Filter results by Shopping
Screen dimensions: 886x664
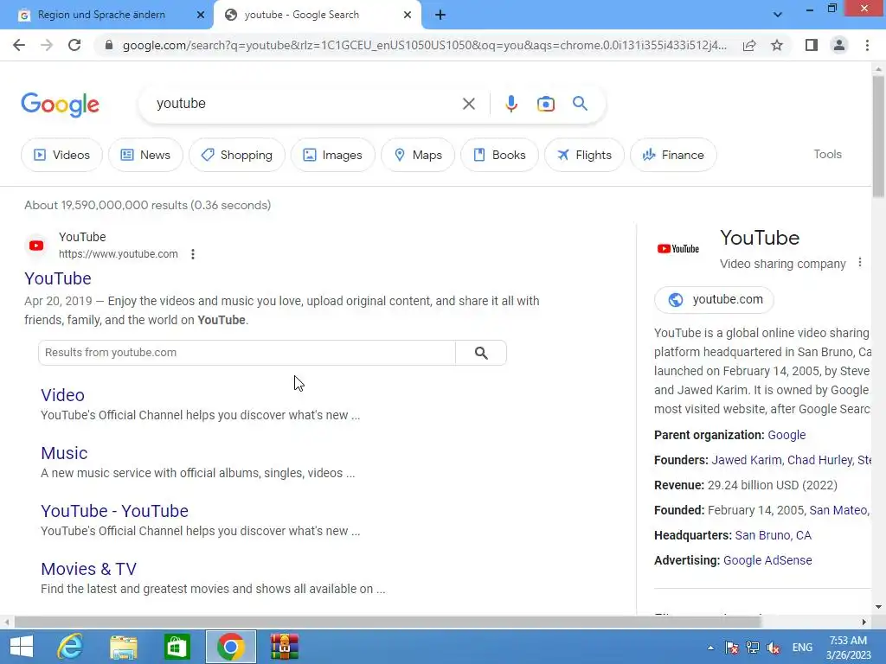[237, 155]
